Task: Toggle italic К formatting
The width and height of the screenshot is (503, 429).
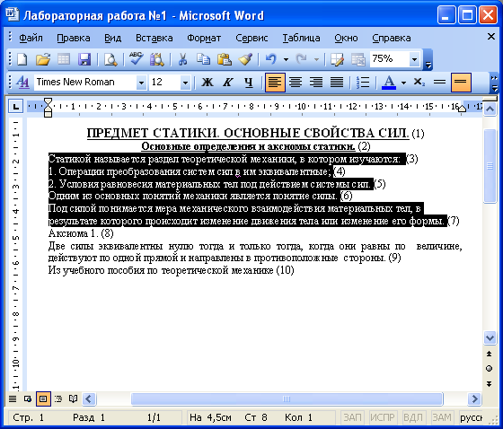Action: pyautogui.click(x=228, y=83)
